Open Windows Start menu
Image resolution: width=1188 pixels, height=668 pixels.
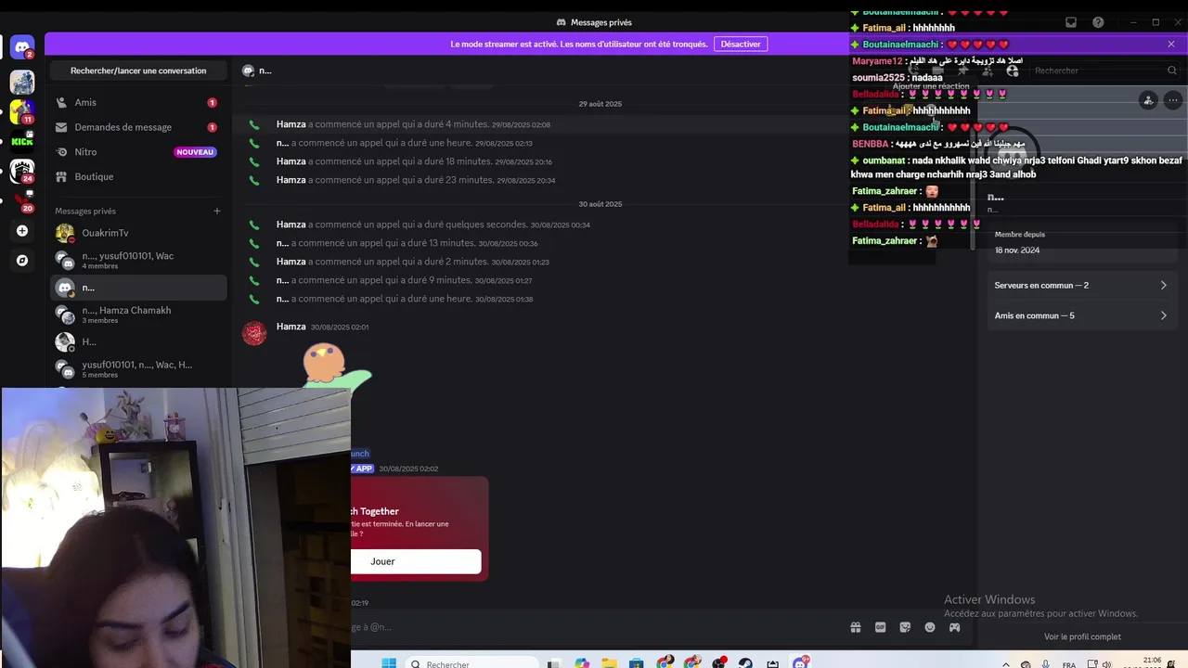click(389, 663)
